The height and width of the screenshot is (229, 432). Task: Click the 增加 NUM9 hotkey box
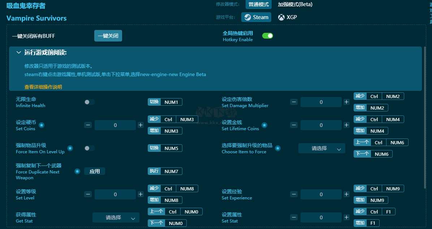[371, 200]
